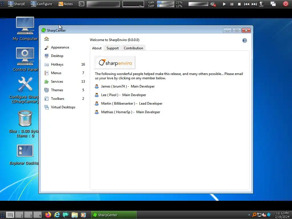This screenshot has height=219, width=292.
Task: Select Hotkeys in the sidebar
Action: [x=65, y=64]
